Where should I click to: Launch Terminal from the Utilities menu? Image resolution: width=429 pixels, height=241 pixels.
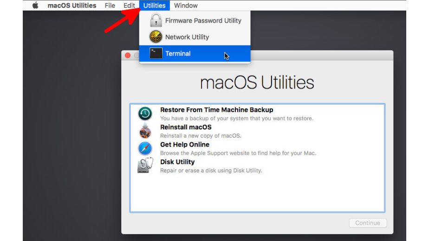pos(195,54)
